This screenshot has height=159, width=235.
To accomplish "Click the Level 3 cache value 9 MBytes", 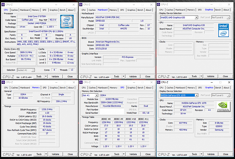I will pos(56,63).
